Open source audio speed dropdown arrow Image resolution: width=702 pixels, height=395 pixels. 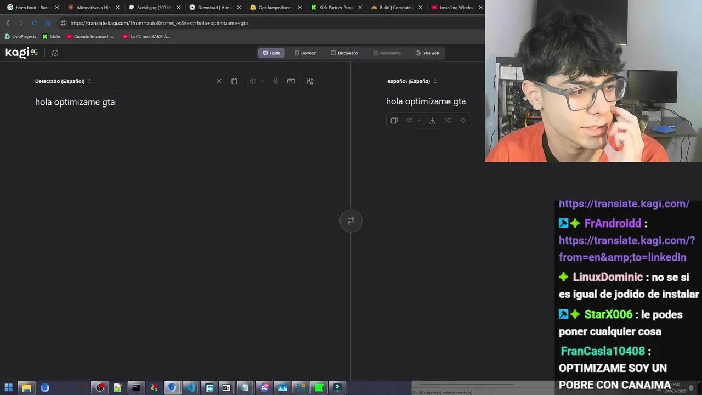pos(263,81)
